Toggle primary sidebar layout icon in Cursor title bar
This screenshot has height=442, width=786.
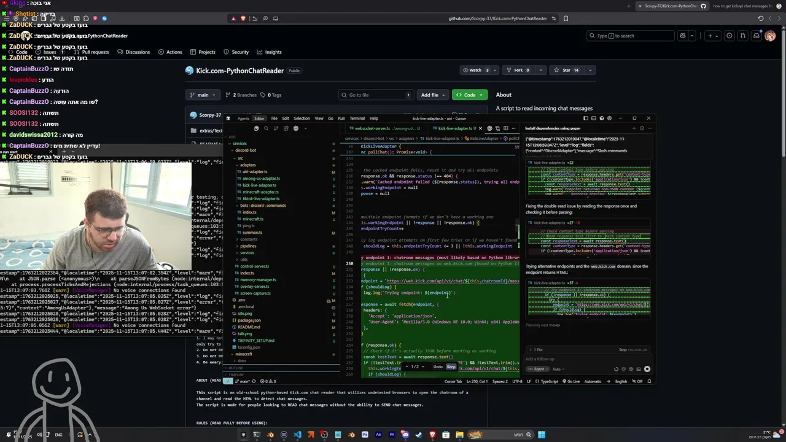tap(586, 118)
